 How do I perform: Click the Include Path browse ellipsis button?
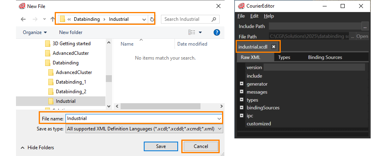pos(365,26)
